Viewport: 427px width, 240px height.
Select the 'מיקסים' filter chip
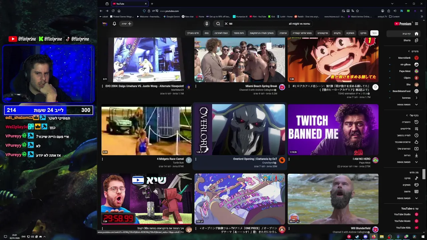337,33
